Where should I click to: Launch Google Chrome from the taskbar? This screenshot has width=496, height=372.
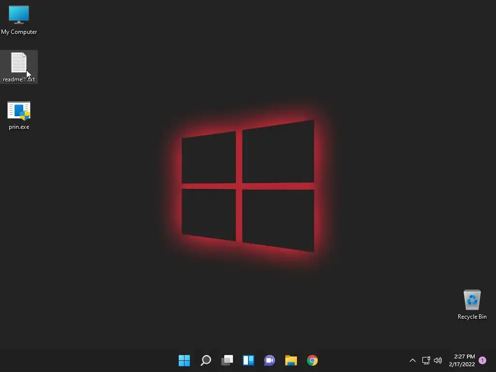coord(312,360)
